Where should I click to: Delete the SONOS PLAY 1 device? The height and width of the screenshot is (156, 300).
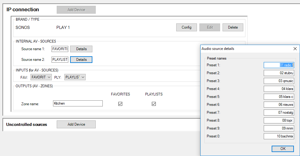(x=233, y=27)
